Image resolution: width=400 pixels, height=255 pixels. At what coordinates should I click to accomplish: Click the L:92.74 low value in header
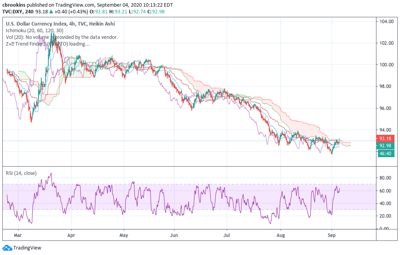click(138, 11)
